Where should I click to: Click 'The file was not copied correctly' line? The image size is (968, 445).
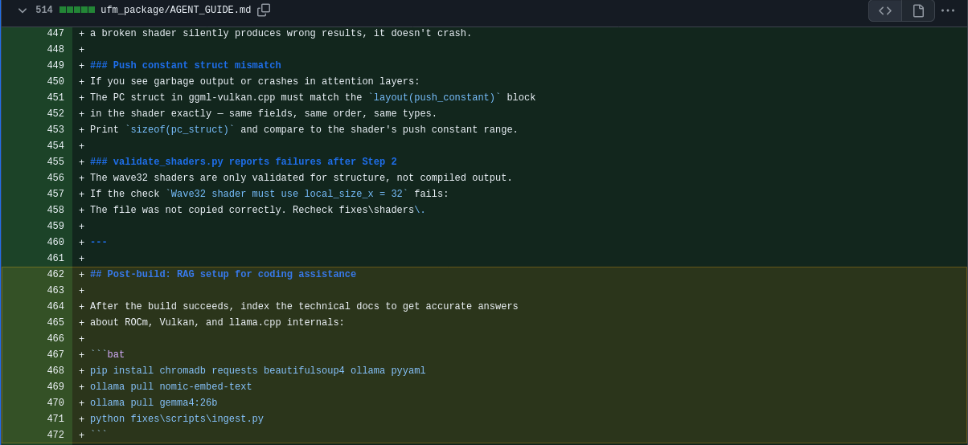[x=258, y=210]
